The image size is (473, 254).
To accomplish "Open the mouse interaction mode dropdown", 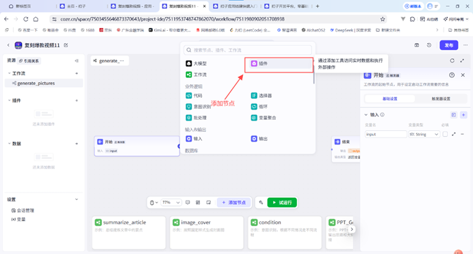I will coord(154,203).
